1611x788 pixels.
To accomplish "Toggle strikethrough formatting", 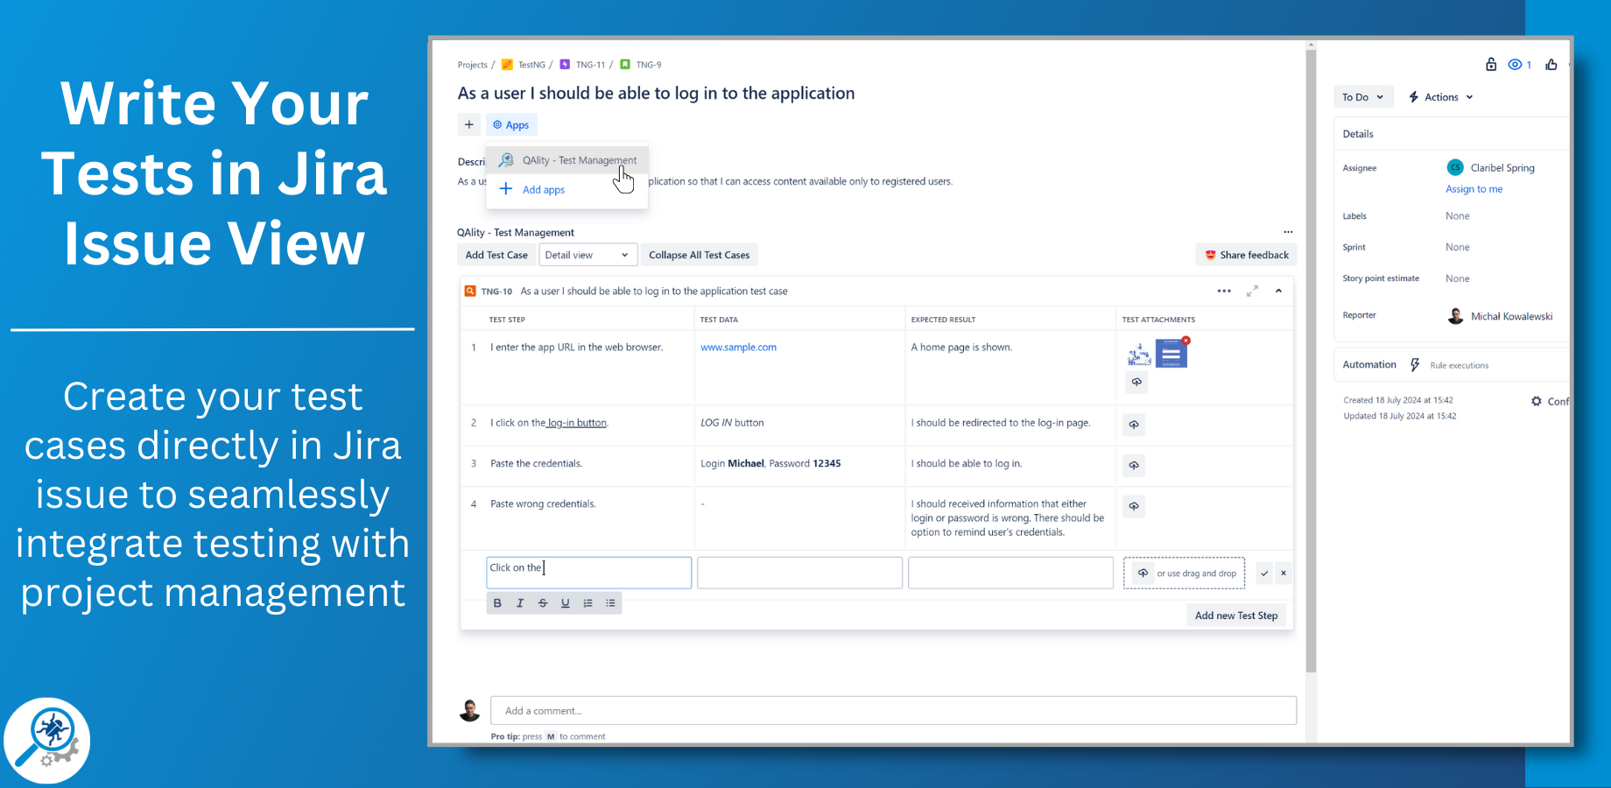I will [x=543, y=603].
